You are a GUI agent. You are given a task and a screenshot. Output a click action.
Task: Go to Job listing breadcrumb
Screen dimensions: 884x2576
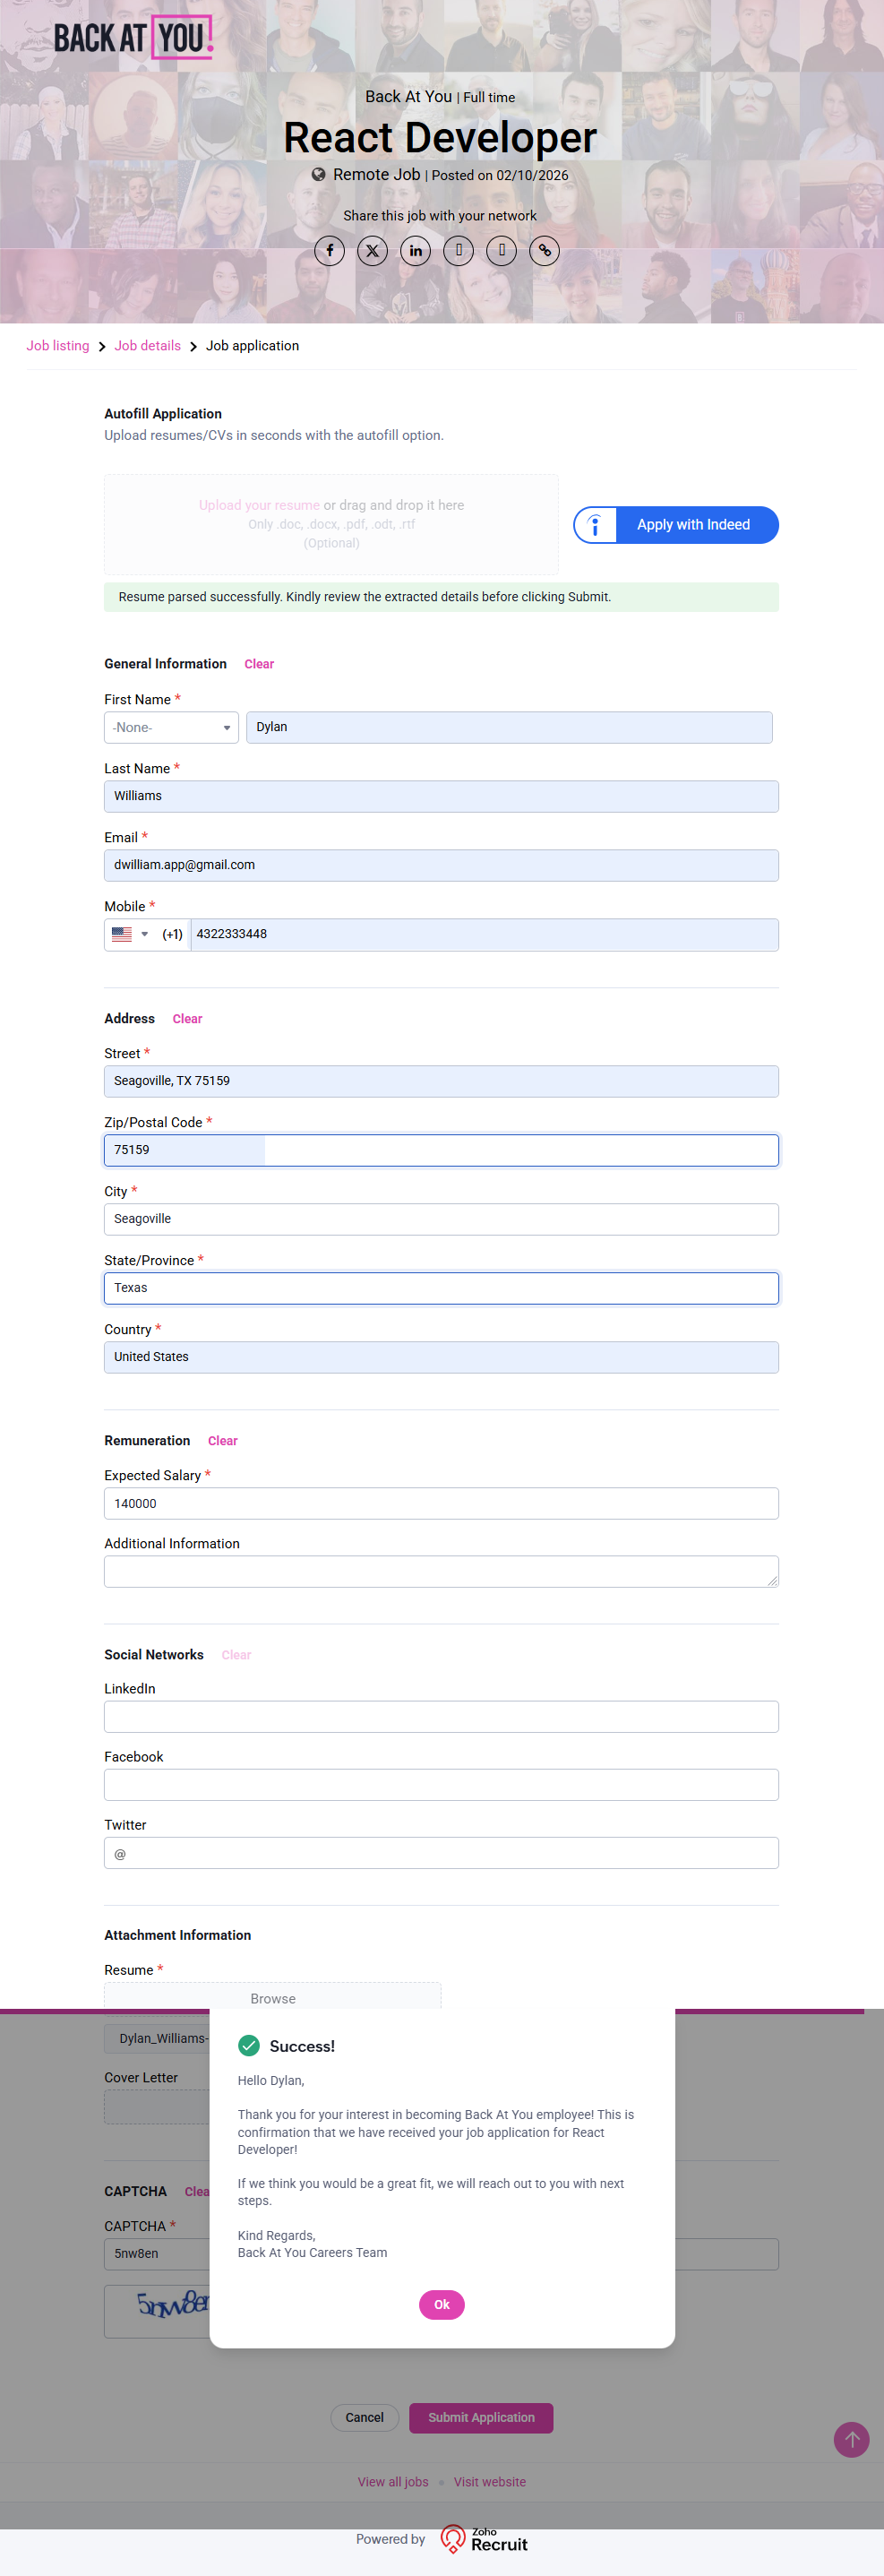point(58,346)
